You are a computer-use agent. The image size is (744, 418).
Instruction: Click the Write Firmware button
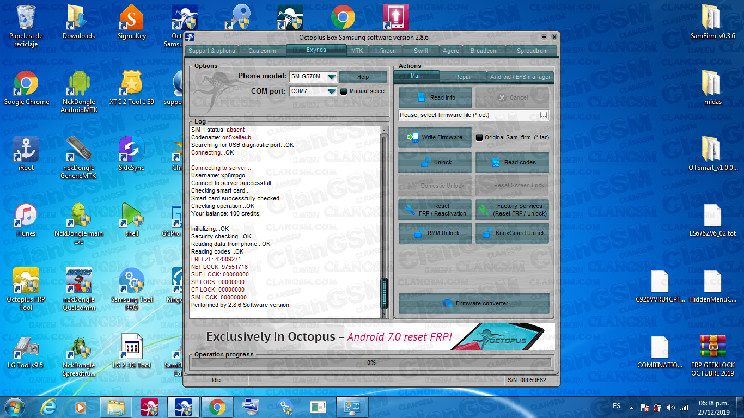pos(436,137)
